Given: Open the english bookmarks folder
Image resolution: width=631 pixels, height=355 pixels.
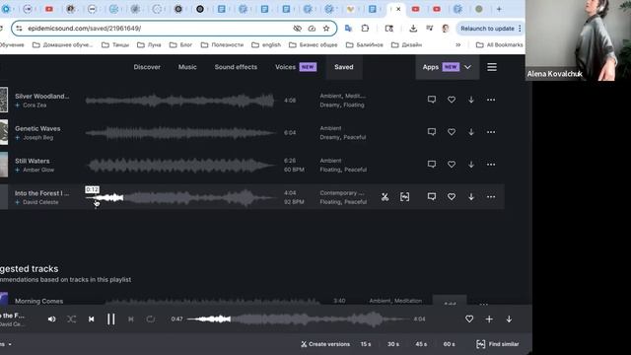Looking at the screenshot, I should [266, 44].
